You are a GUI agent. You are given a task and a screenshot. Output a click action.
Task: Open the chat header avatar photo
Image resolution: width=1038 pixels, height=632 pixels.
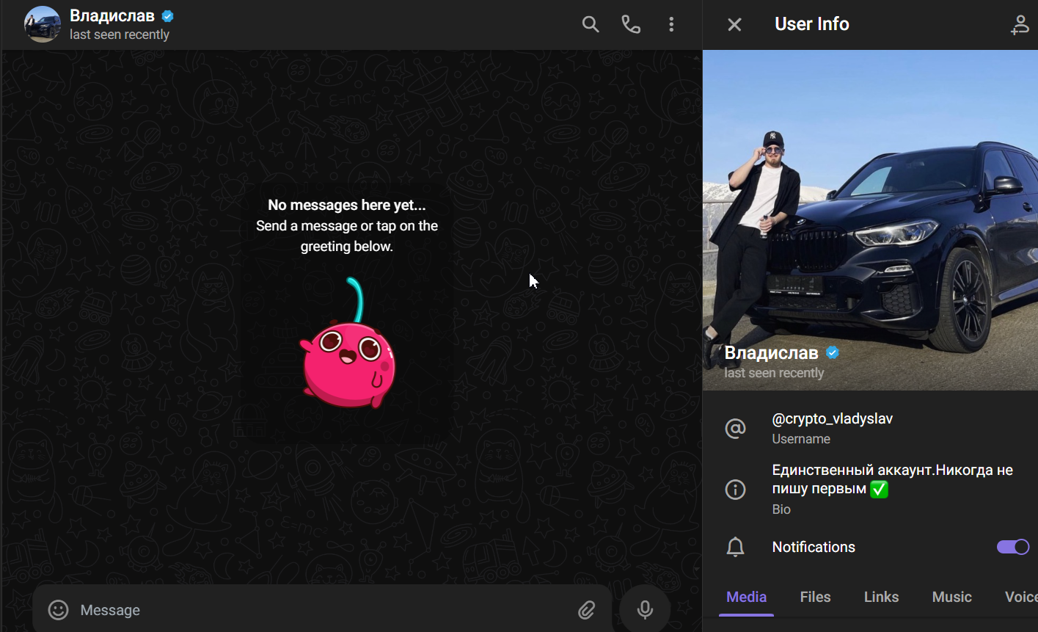pos(43,24)
